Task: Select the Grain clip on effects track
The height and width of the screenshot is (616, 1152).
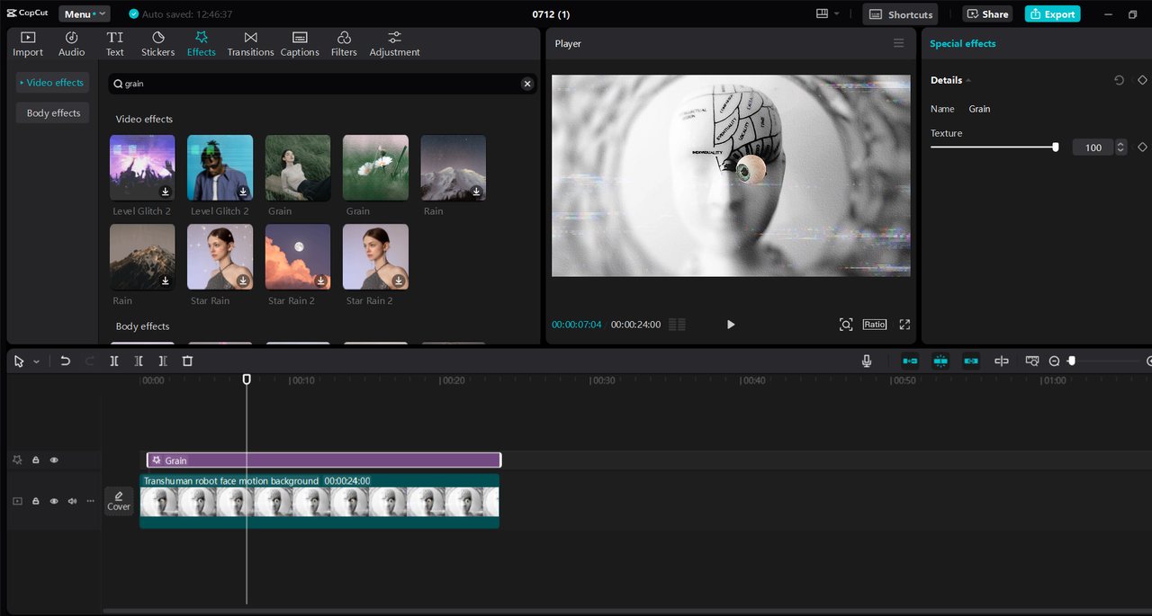Action: point(324,460)
